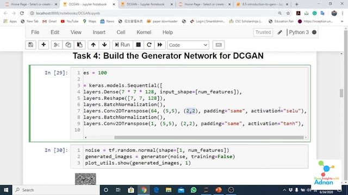Click the Task 4 heading text
The image size is (348, 195).
(168, 56)
